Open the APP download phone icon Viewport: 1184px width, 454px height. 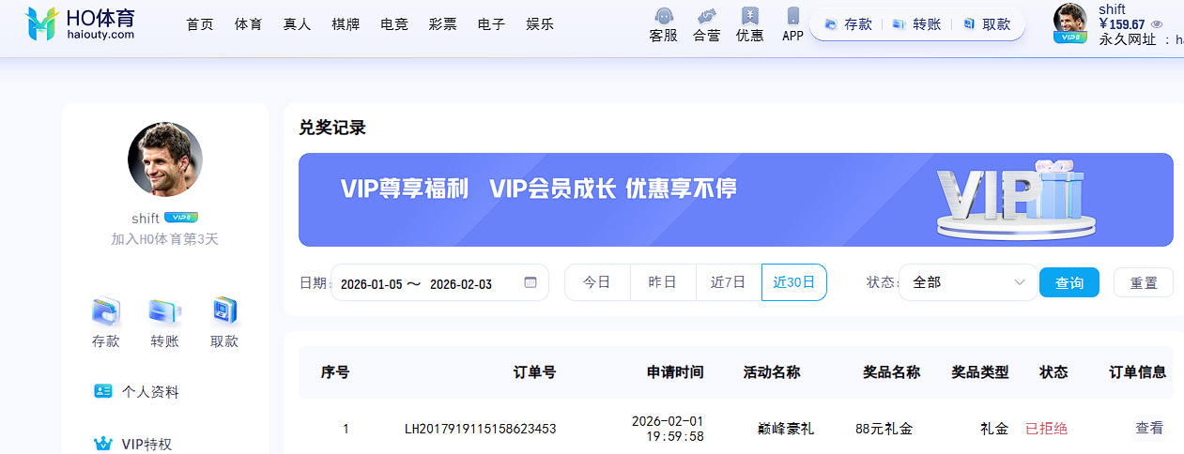(792, 17)
